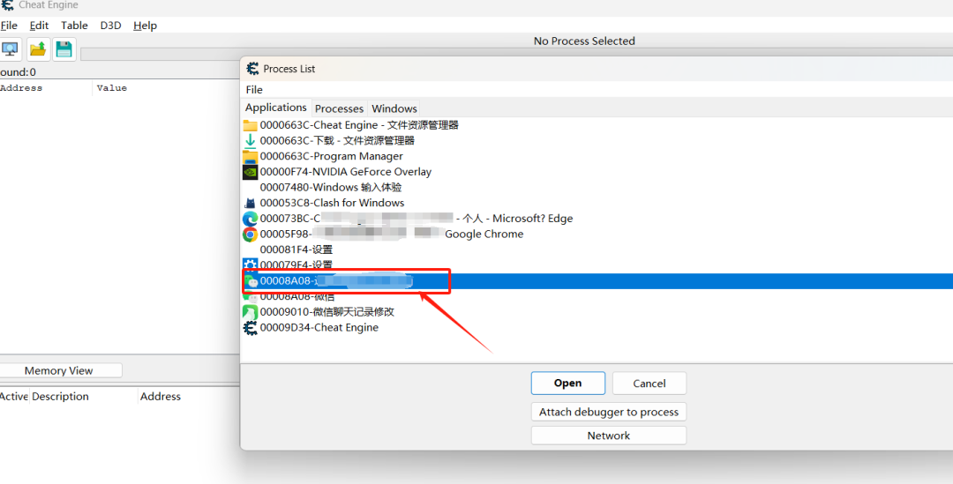Select the 000073BC Microsoft Edge row
Image resolution: width=953 pixels, height=484 pixels.
click(597, 219)
